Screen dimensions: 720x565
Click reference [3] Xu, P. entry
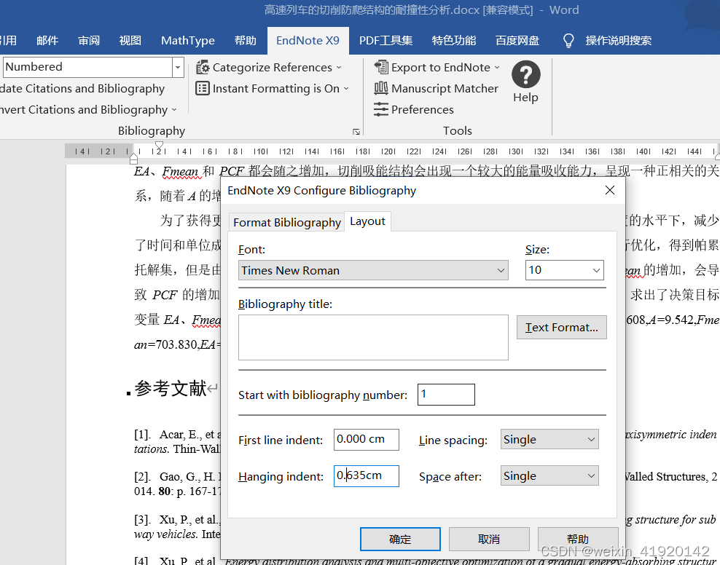(177, 526)
